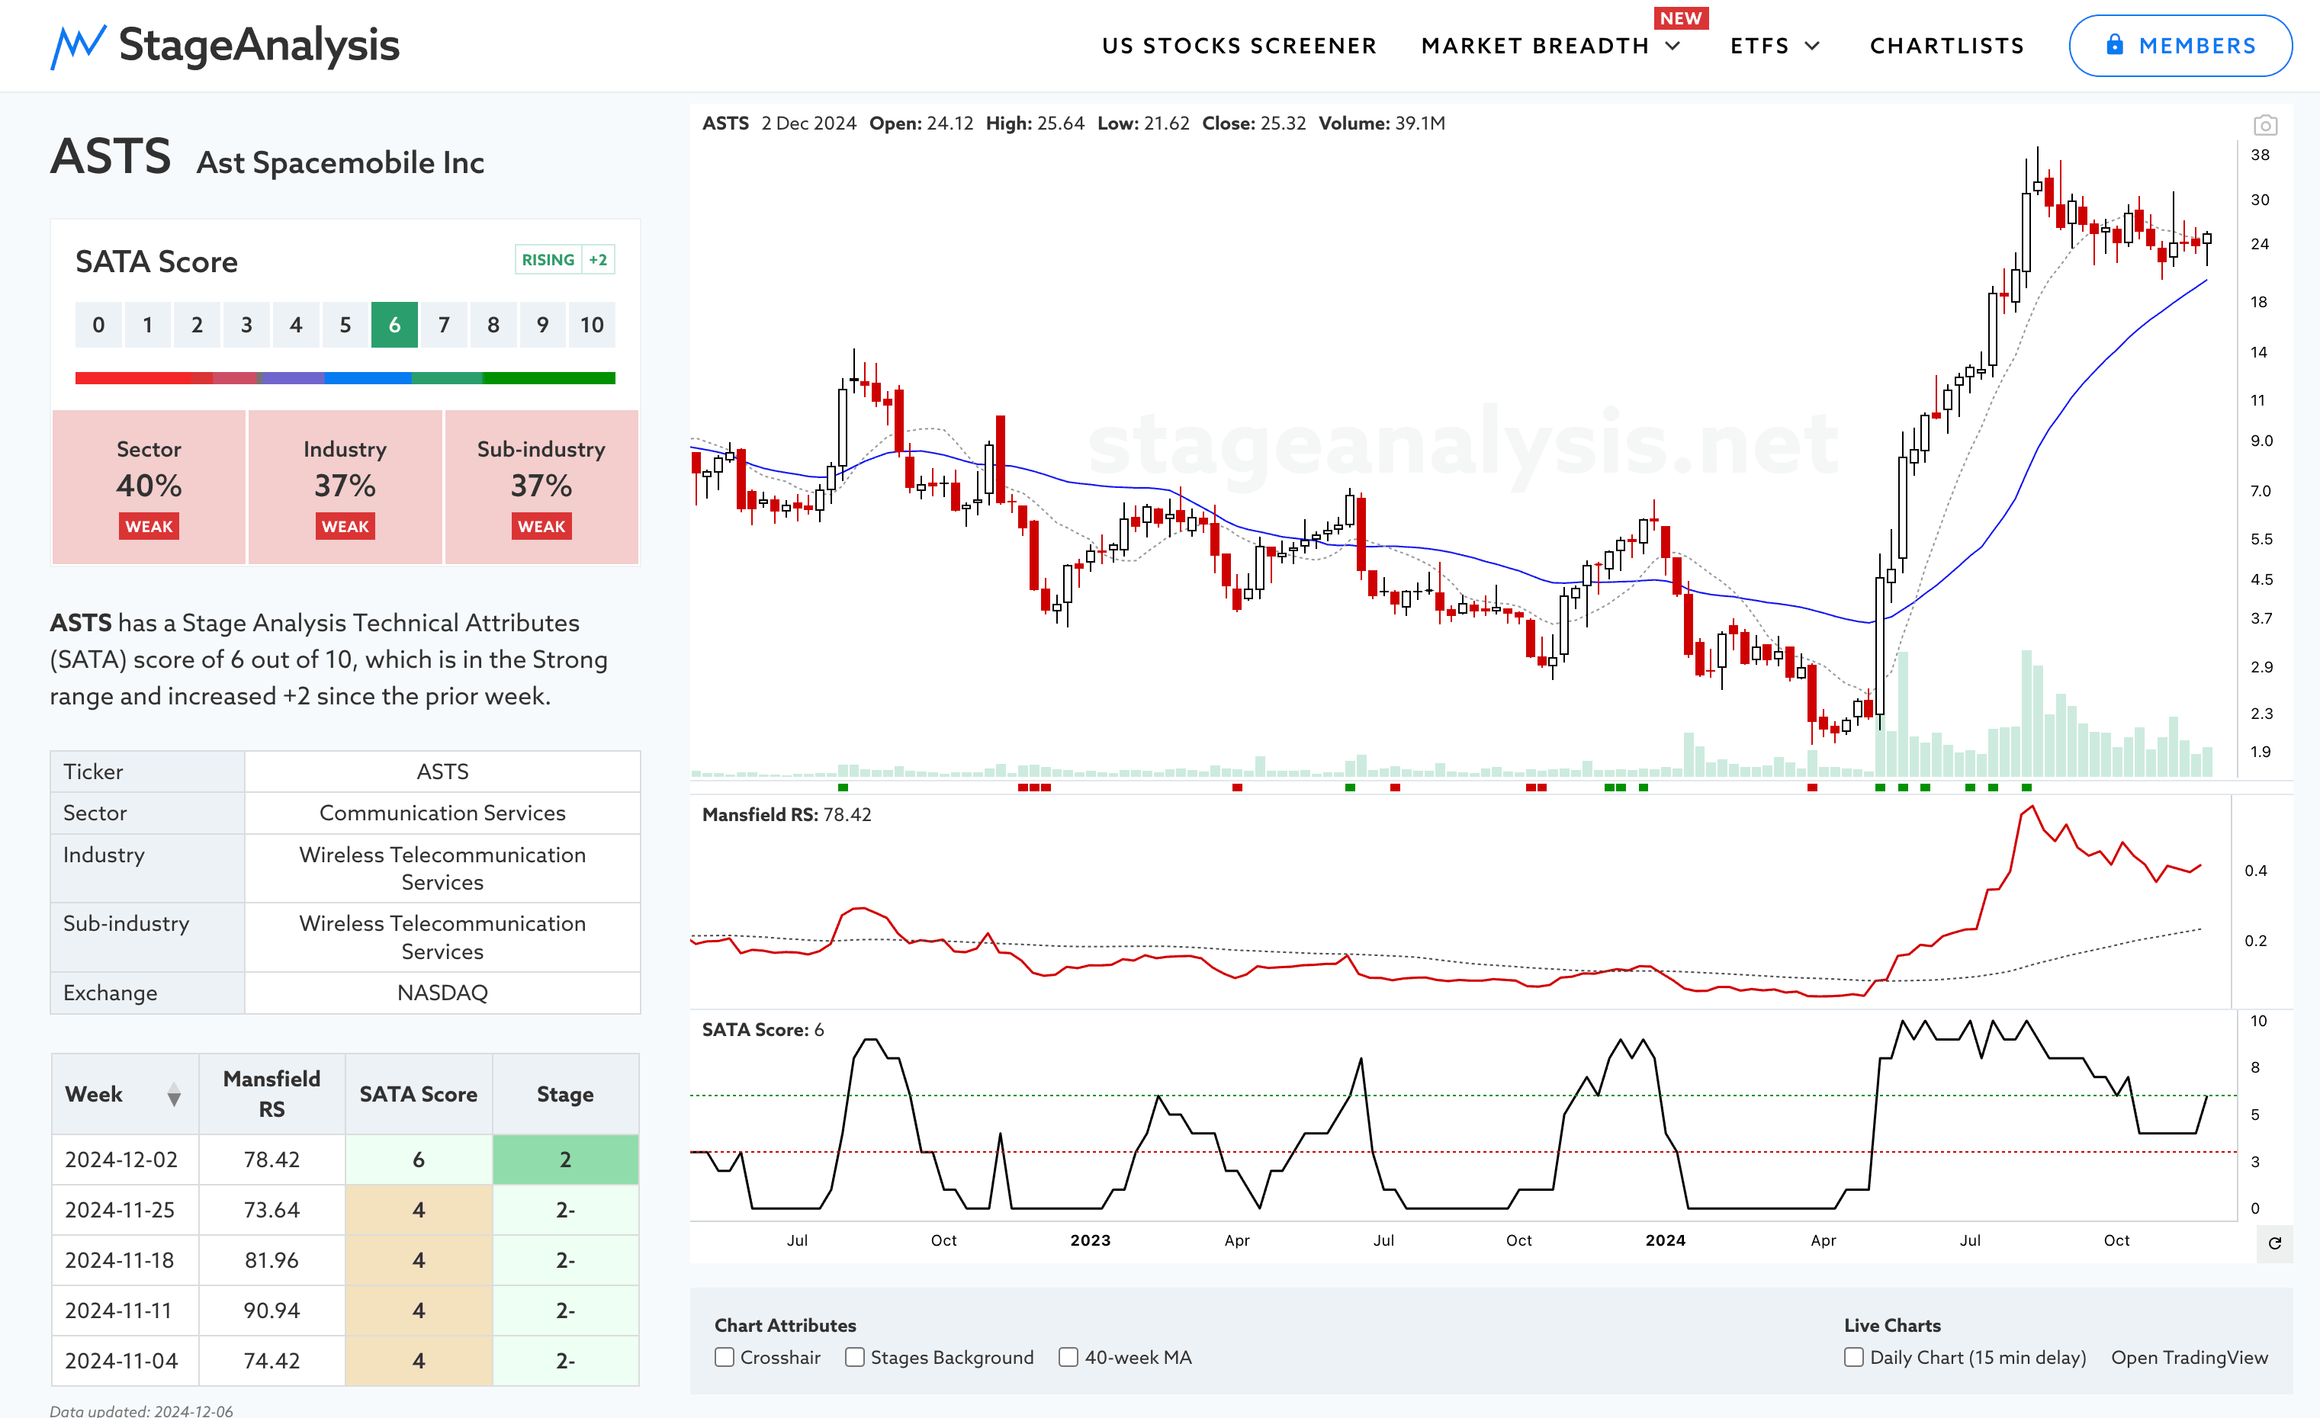2320x1418 pixels.
Task: Click the lock icon in Members button
Action: 2115,44
